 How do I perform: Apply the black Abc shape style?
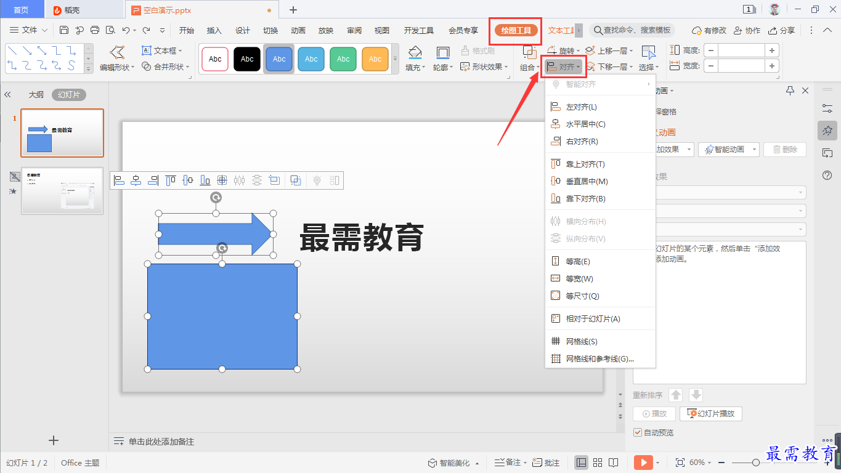[x=247, y=59]
